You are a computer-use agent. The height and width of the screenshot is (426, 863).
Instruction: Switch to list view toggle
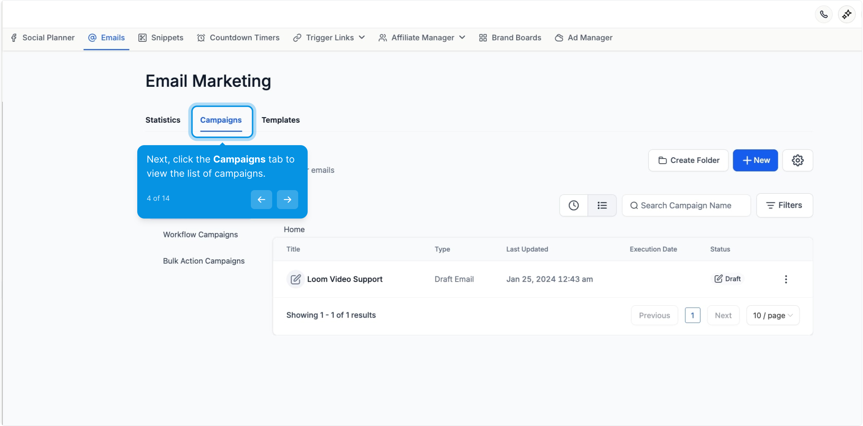[x=602, y=205]
